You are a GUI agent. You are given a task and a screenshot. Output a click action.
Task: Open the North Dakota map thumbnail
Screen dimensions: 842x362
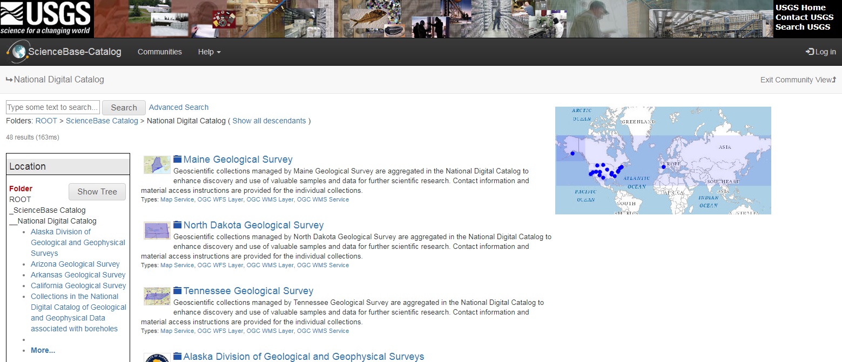(x=157, y=231)
